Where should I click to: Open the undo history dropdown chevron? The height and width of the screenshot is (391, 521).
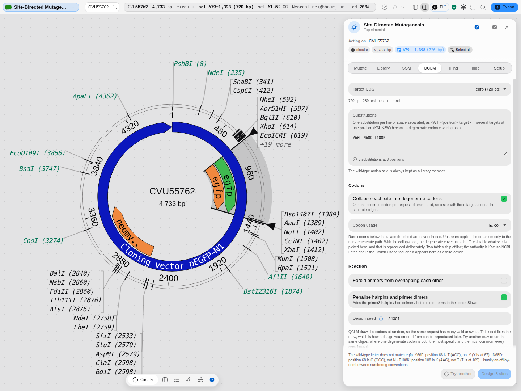click(x=403, y=7)
